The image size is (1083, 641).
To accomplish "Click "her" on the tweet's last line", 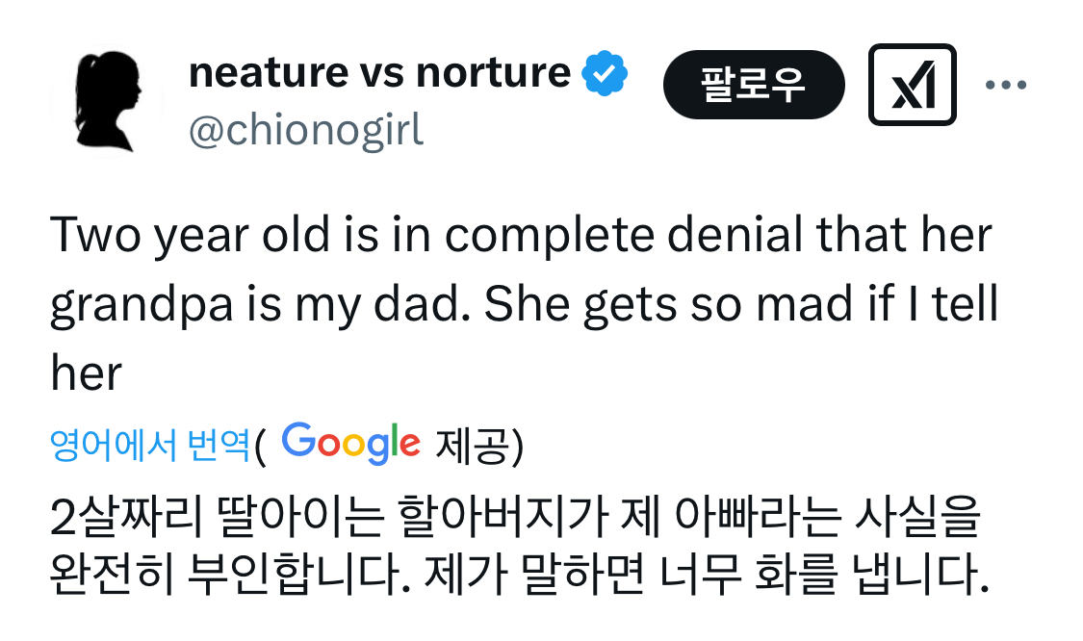I will tap(86, 372).
